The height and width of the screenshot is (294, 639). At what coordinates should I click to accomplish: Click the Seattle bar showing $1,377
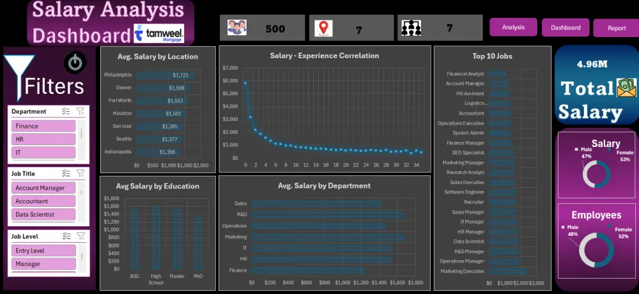point(159,139)
